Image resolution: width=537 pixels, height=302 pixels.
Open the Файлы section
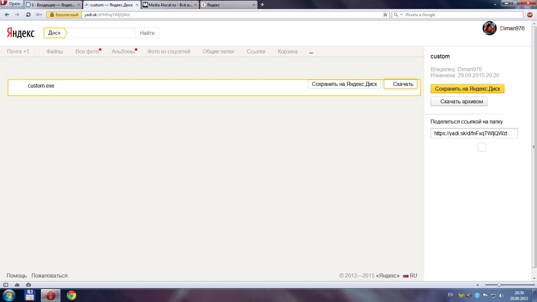pos(55,51)
